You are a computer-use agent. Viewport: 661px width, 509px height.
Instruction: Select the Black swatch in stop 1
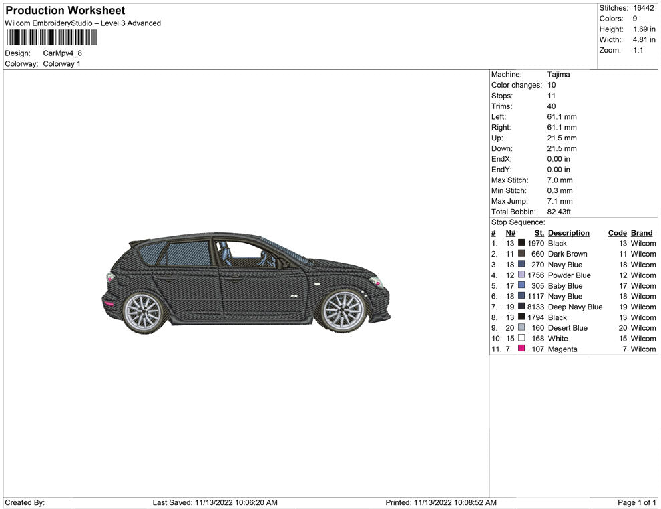coord(521,244)
